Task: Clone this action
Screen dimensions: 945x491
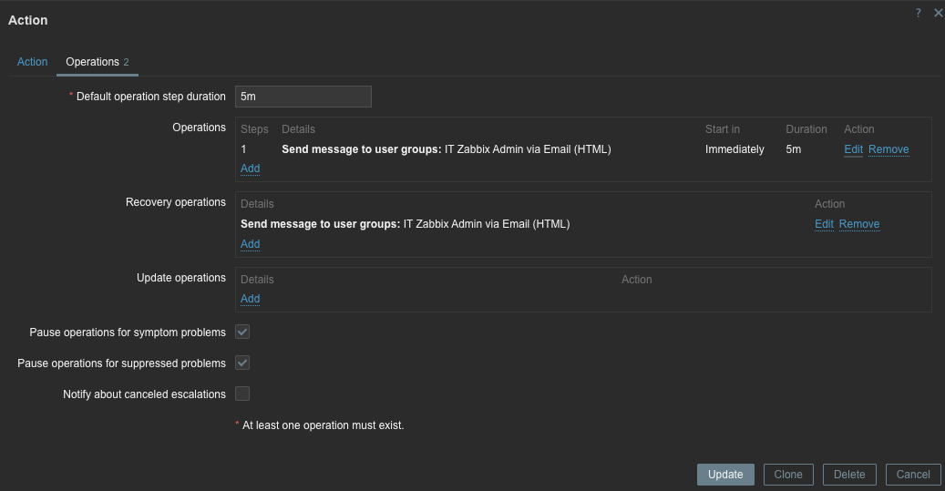Action: click(x=788, y=475)
